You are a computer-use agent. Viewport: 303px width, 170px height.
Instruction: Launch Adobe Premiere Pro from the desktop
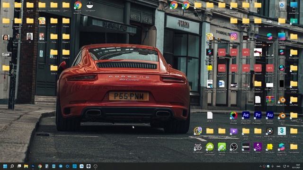[x=258, y=115]
